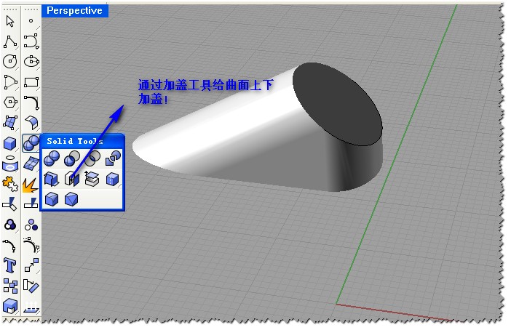Choose the Fillet Surface tool
This screenshot has width=511, height=330.
click(31, 122)
